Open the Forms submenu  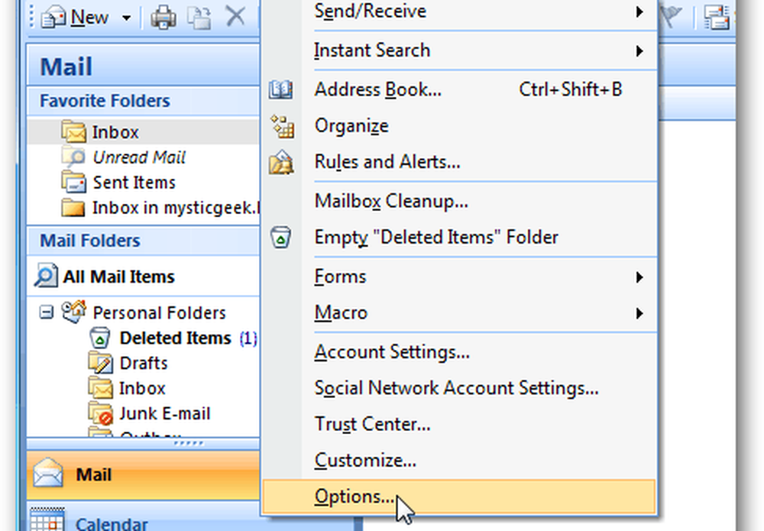(x=460, y=277)
